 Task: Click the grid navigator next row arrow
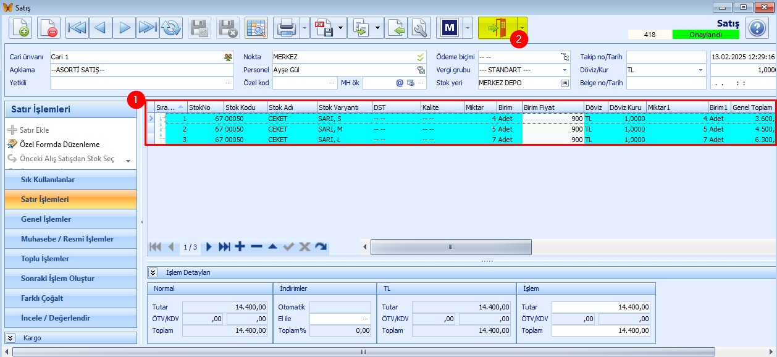(x=209, y=246)
